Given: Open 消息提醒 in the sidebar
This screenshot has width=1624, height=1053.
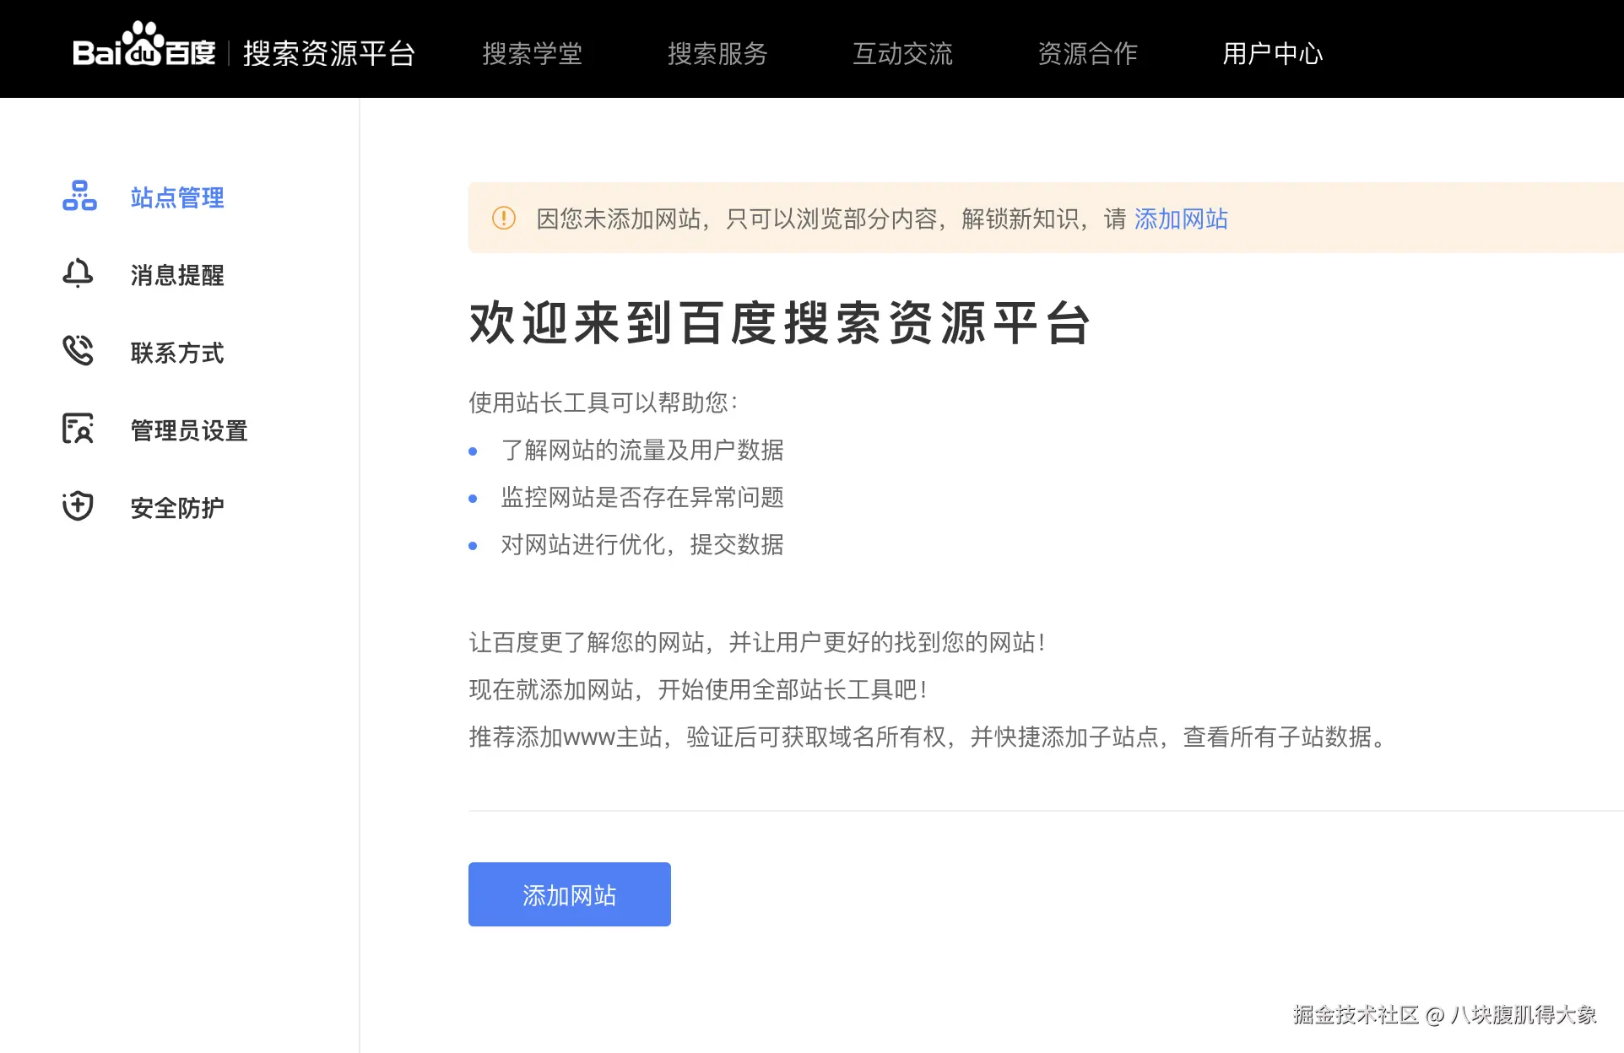Looking at the screenshot, I should pos(177,275).
